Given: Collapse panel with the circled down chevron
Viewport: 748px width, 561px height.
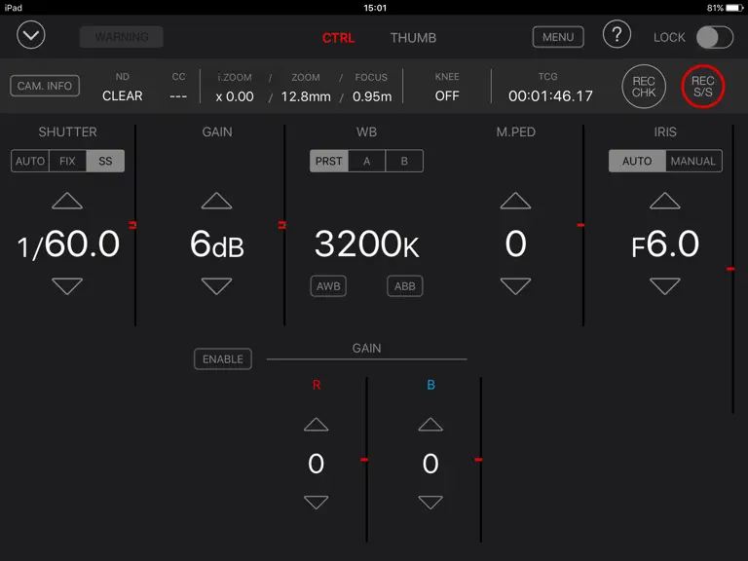Looking at the screenshot, I should point(31,35).
